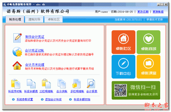Click the 会计报表 text link
Screen dimensions: 171x112
click(x=92, y=91)
